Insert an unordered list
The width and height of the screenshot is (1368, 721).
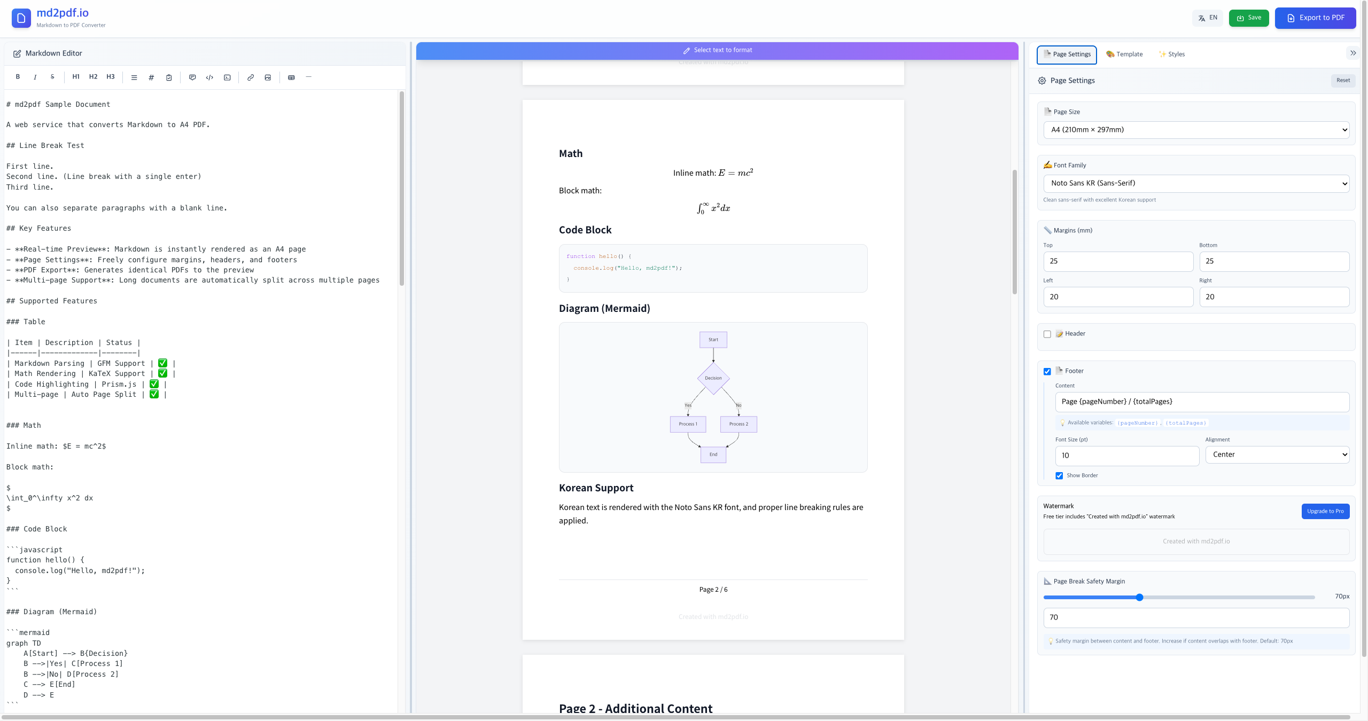(x=134, y=77)
